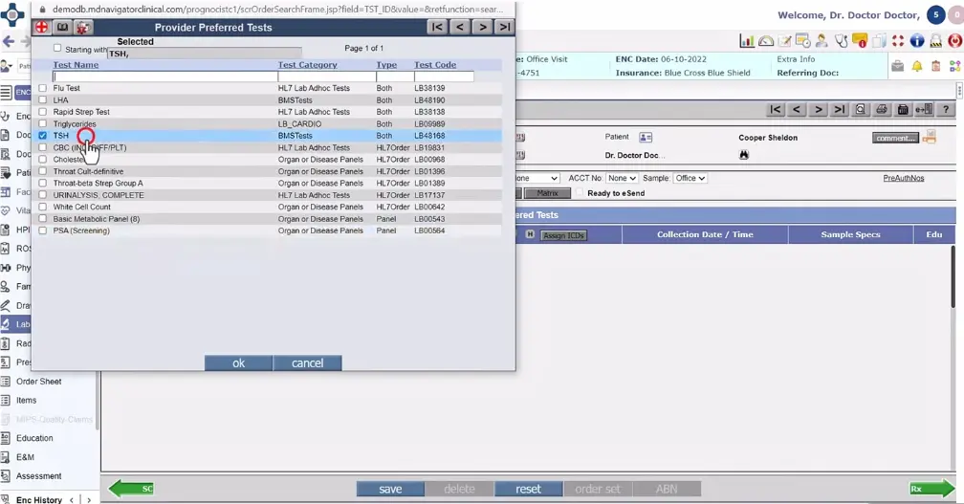
Task: Collapse the Enc History previous arrow
Action: 72,500
